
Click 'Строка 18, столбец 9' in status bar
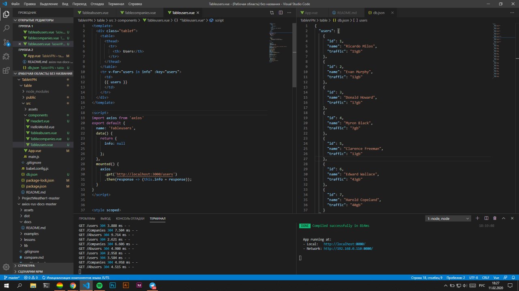tap(427, 278)
